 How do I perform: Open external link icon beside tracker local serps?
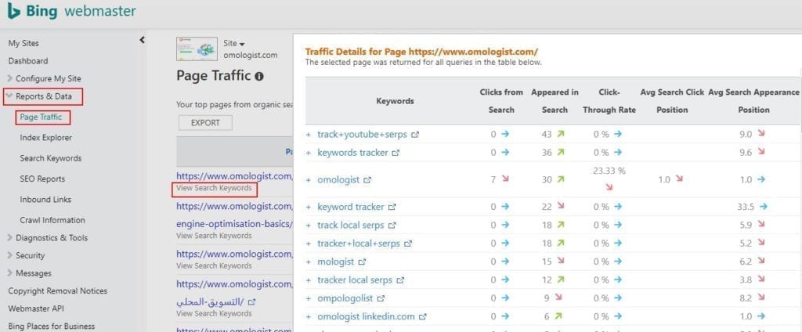tap(400, 280)
